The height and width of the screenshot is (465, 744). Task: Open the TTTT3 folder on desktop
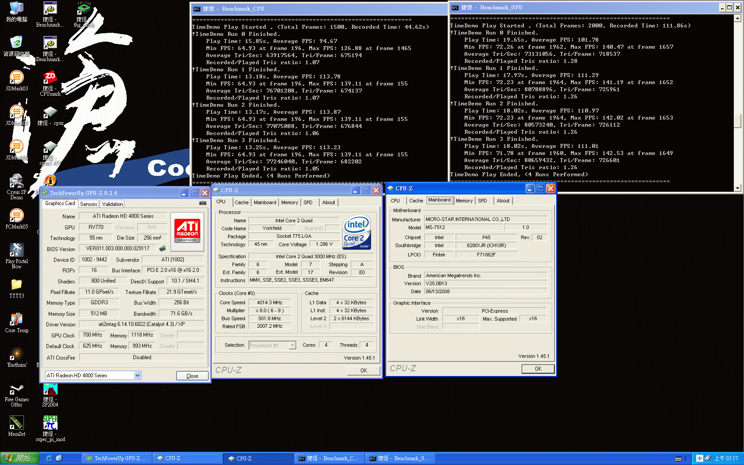click(16, 288)
